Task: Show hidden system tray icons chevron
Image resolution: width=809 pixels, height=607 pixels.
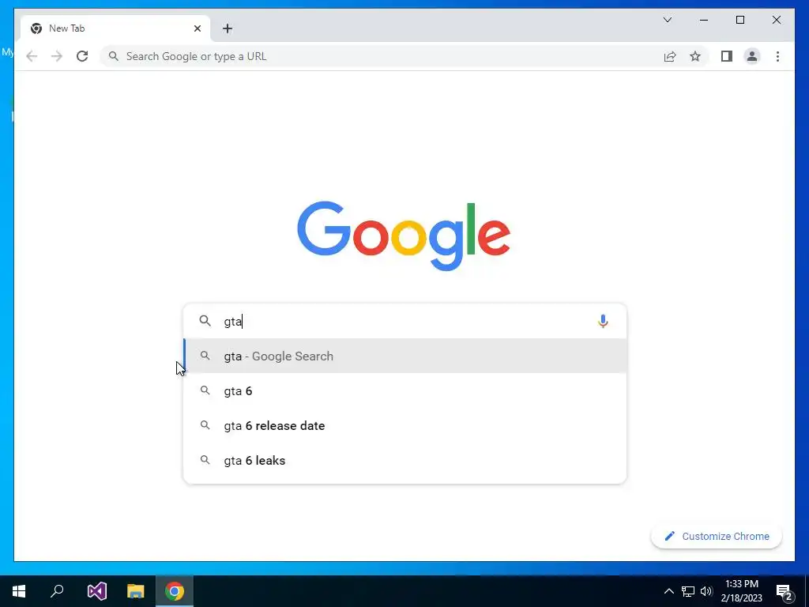Action: 668,591
